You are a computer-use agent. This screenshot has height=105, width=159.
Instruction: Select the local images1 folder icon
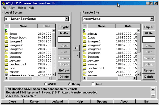point(6,41)
